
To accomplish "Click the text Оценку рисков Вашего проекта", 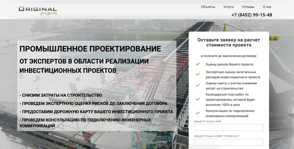I will pyautogui.click(x=229, y=64).
